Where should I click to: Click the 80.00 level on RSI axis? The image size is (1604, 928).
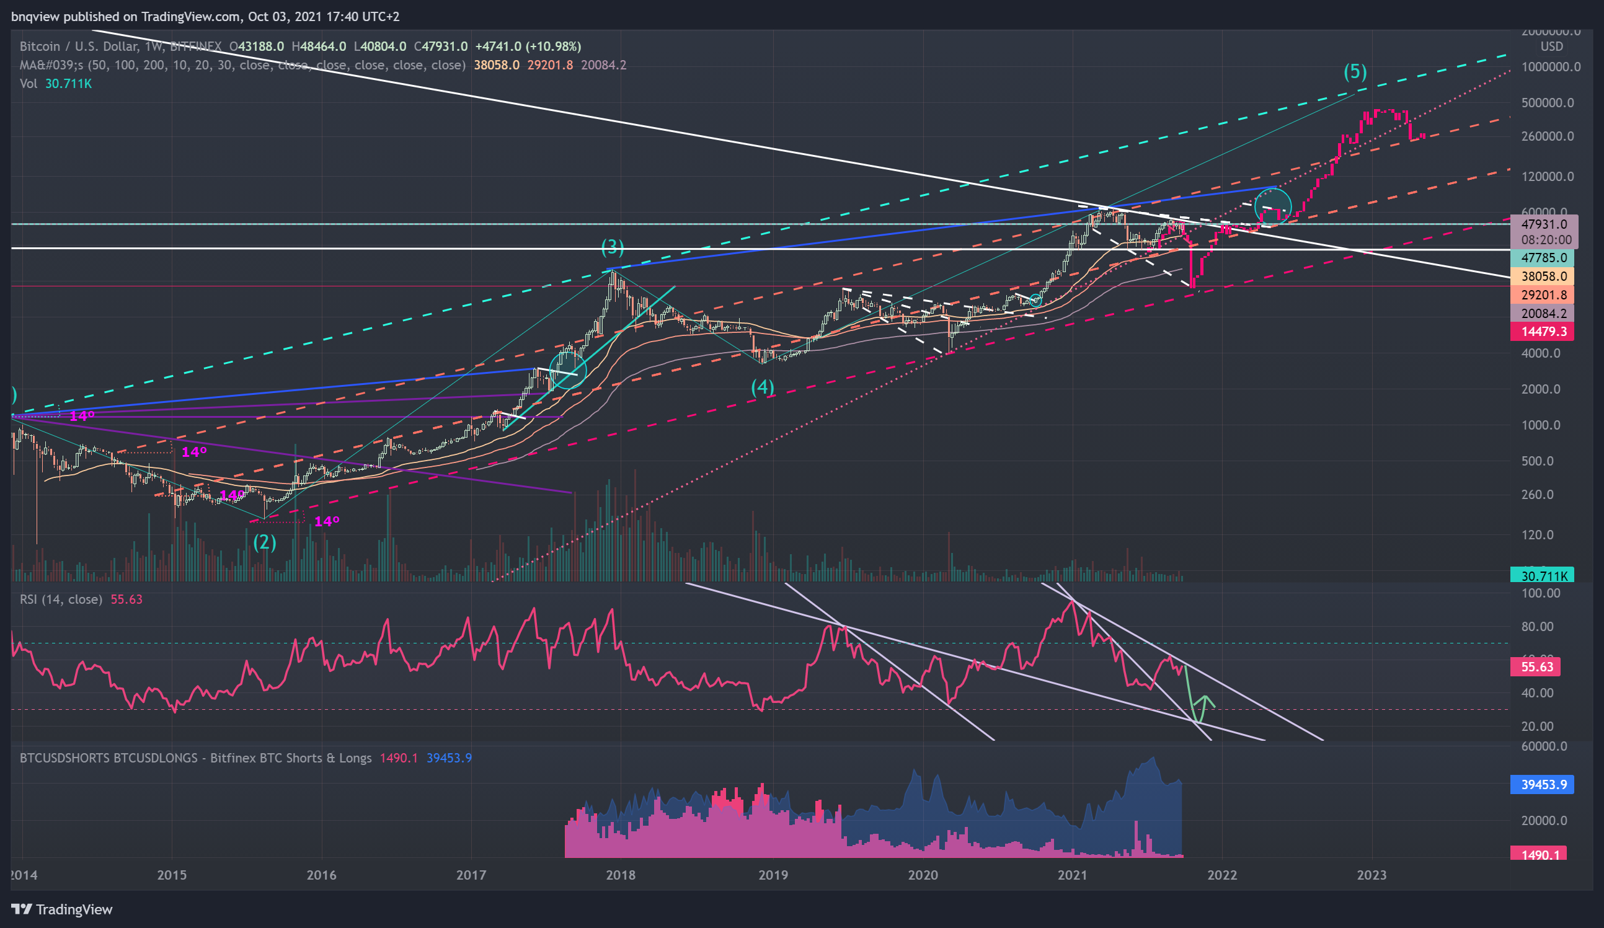click(x=1537, y=626)
